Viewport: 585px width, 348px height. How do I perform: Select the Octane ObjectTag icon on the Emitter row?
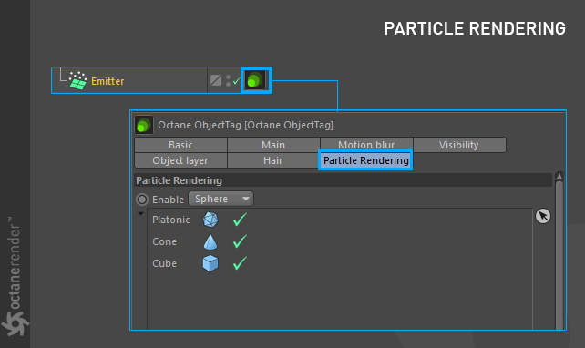pos(255,80)
